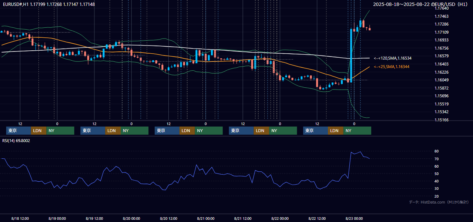Click RSI scale level 60
The image size is (473, 222).
pyautogui.click(x=437, y=166)
